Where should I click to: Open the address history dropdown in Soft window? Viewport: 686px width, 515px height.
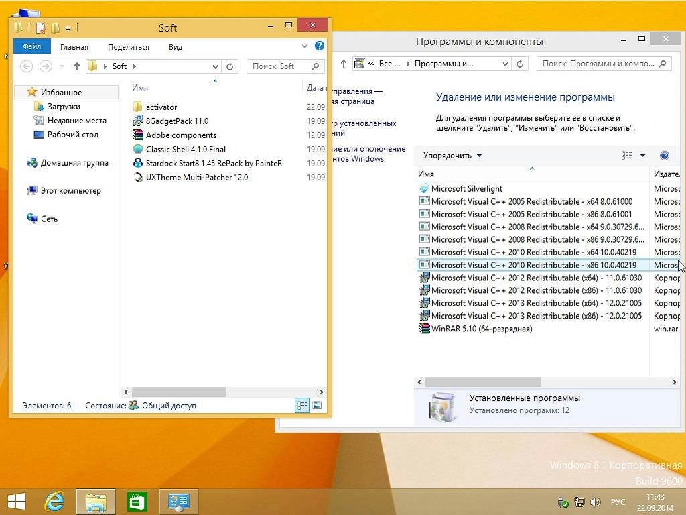click(215, 66)
